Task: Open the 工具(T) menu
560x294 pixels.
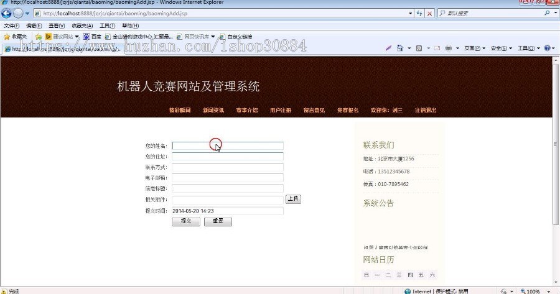Action: (x=107, y=25)
